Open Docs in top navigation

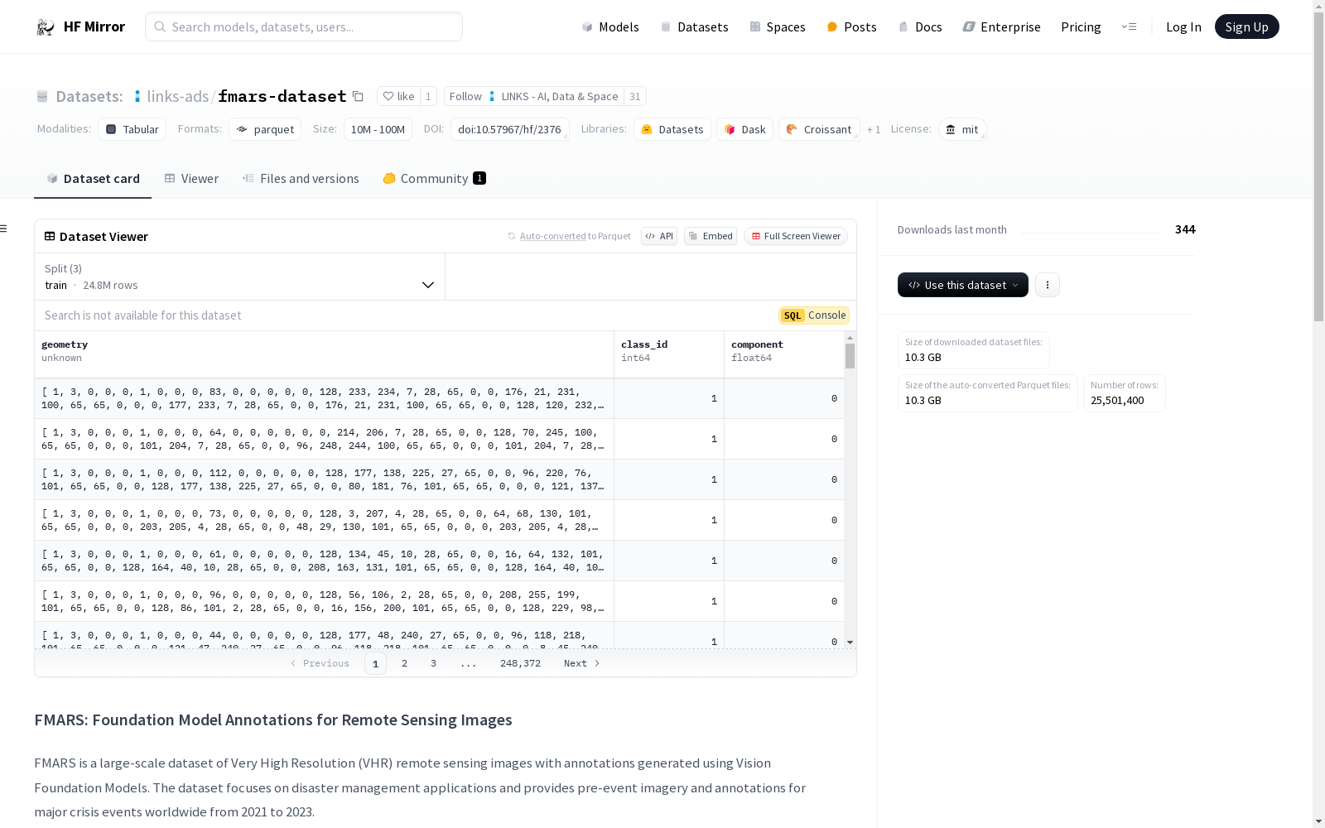[920, 27]
